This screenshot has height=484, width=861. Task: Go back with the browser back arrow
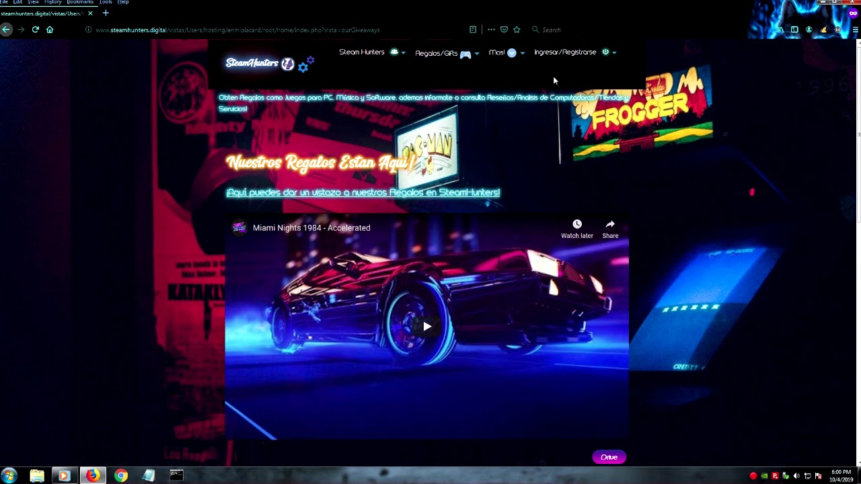tap(6, 30)
